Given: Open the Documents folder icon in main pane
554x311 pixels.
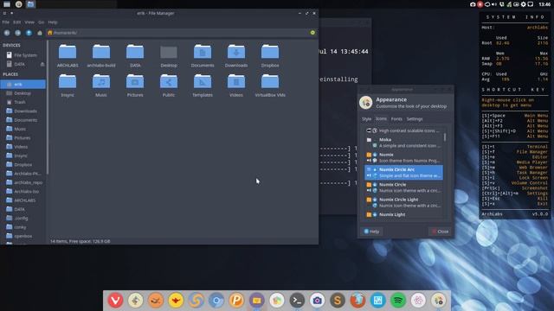Looking at the screenshot, I should point(203,52).
